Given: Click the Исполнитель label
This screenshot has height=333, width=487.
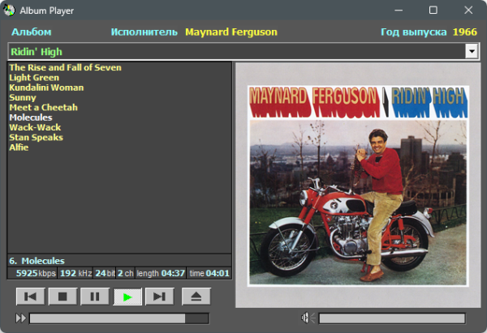Looking at the screenshot, I should tap(144, 32).
